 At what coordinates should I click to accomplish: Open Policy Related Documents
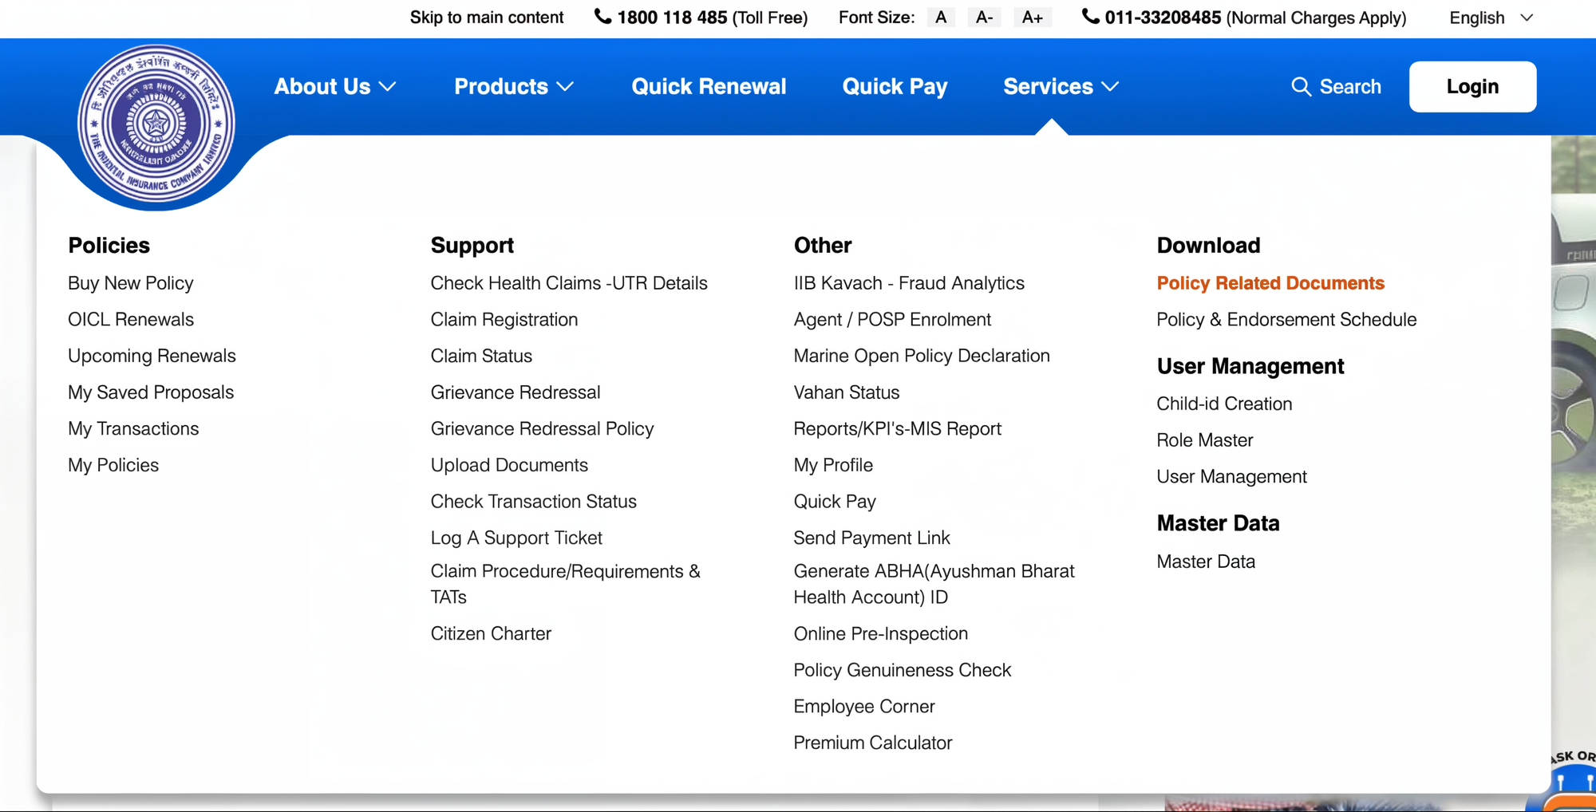[1270, 283]
